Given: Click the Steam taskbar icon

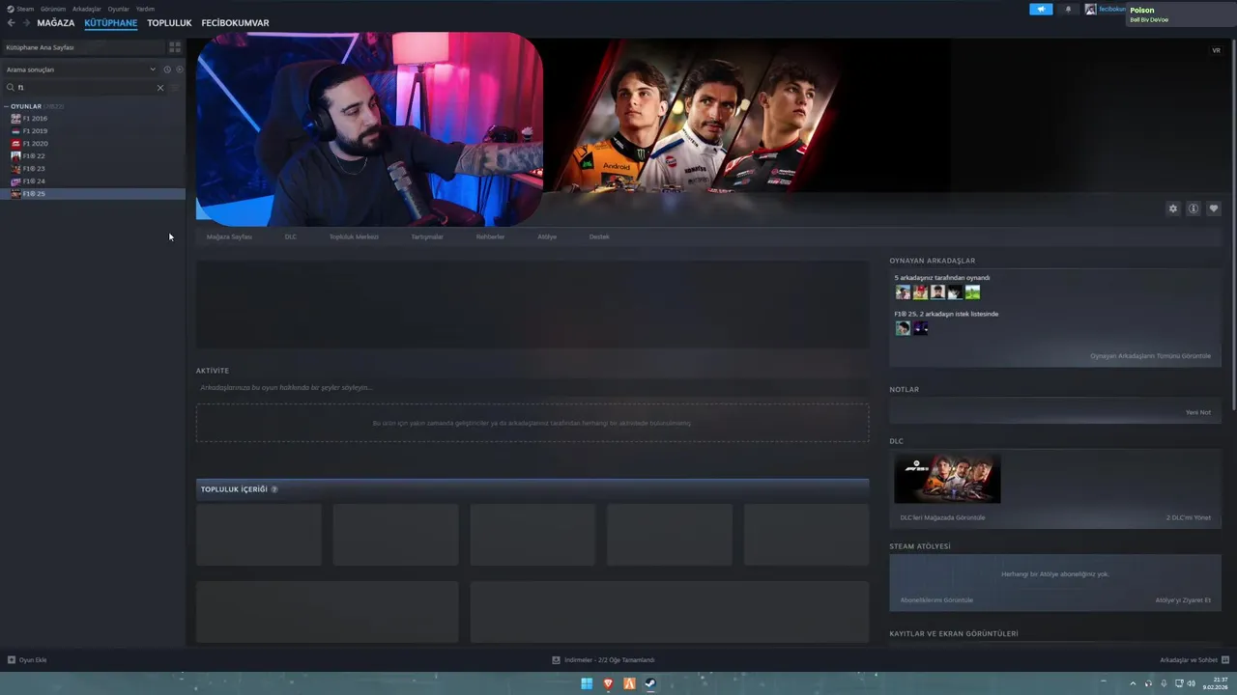Looking at the screenshot, I should click(x=650, y=683).
